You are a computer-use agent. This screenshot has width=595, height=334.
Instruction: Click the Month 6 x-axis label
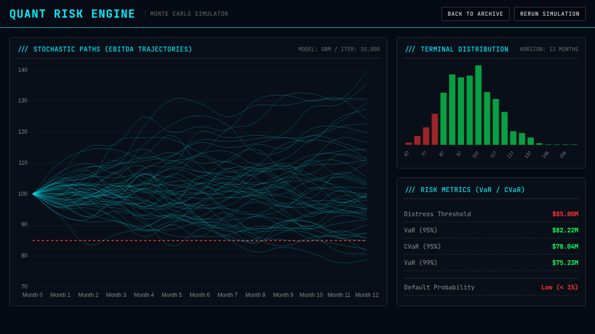[x=199, y=295]
